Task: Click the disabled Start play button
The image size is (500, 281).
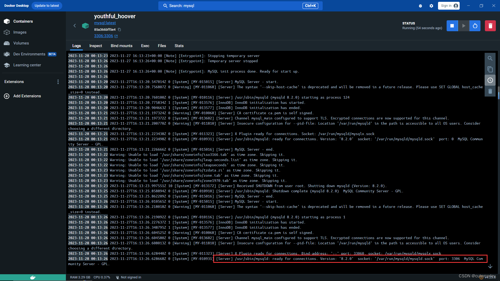Action: 464,26
